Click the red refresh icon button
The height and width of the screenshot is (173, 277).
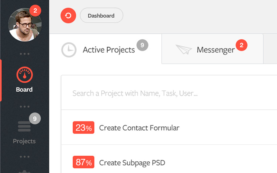point(68,16)
